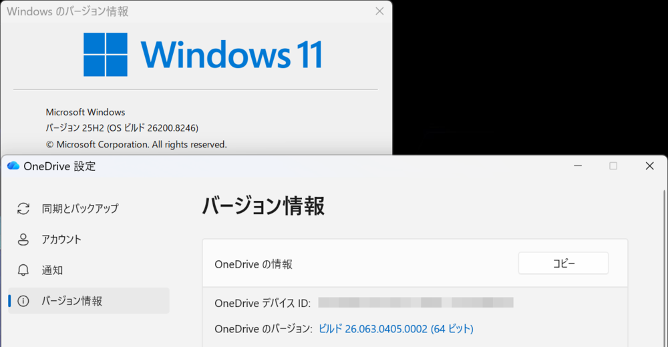Open the 同期とバックアップ section
This screenshot has height=347, width=668.
pyautogui.click(x=89, y=209)
